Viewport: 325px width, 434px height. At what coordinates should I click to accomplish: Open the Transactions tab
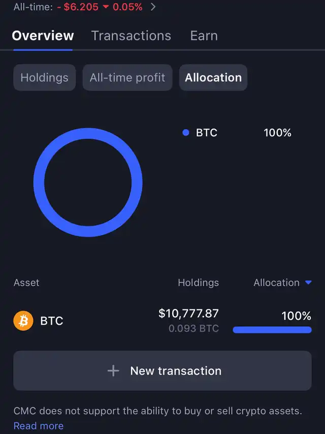tap(131, 36)
